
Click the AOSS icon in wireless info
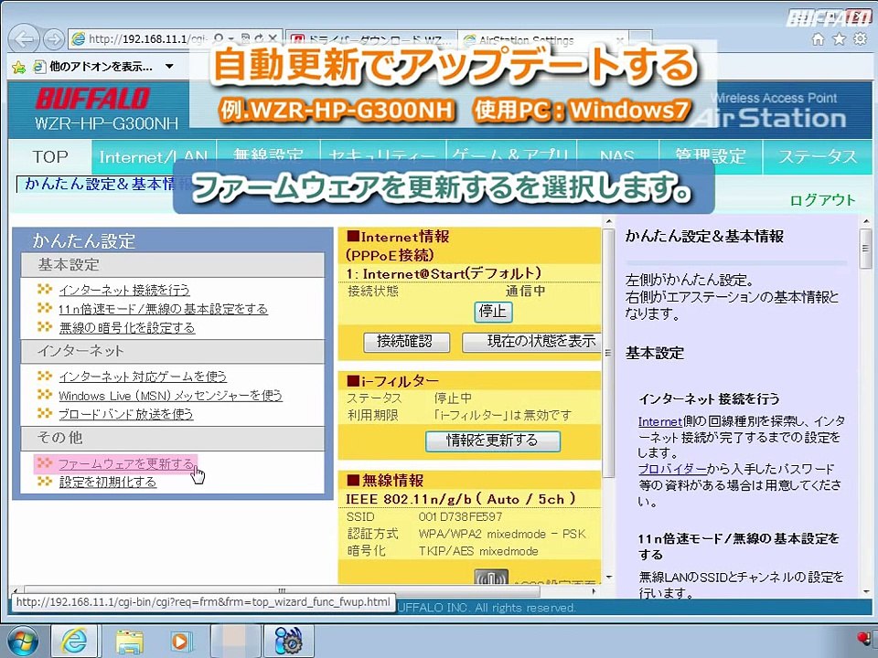[491, 577]
